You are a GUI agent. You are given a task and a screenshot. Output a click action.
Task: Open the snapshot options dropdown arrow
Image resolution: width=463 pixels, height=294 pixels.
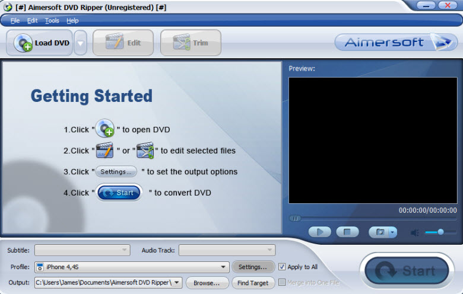pyautogui.click(x=392, y=232)
